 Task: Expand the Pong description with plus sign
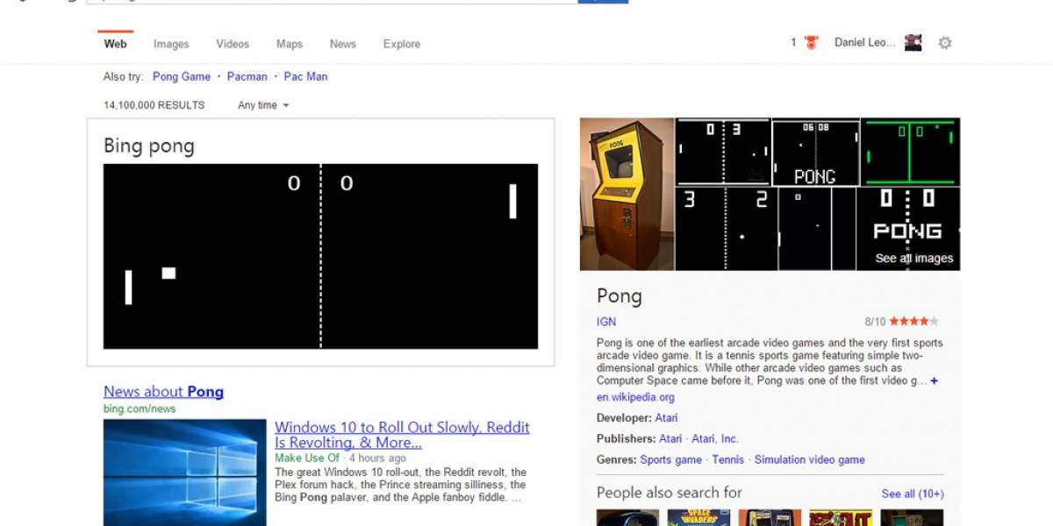(935, 381)
